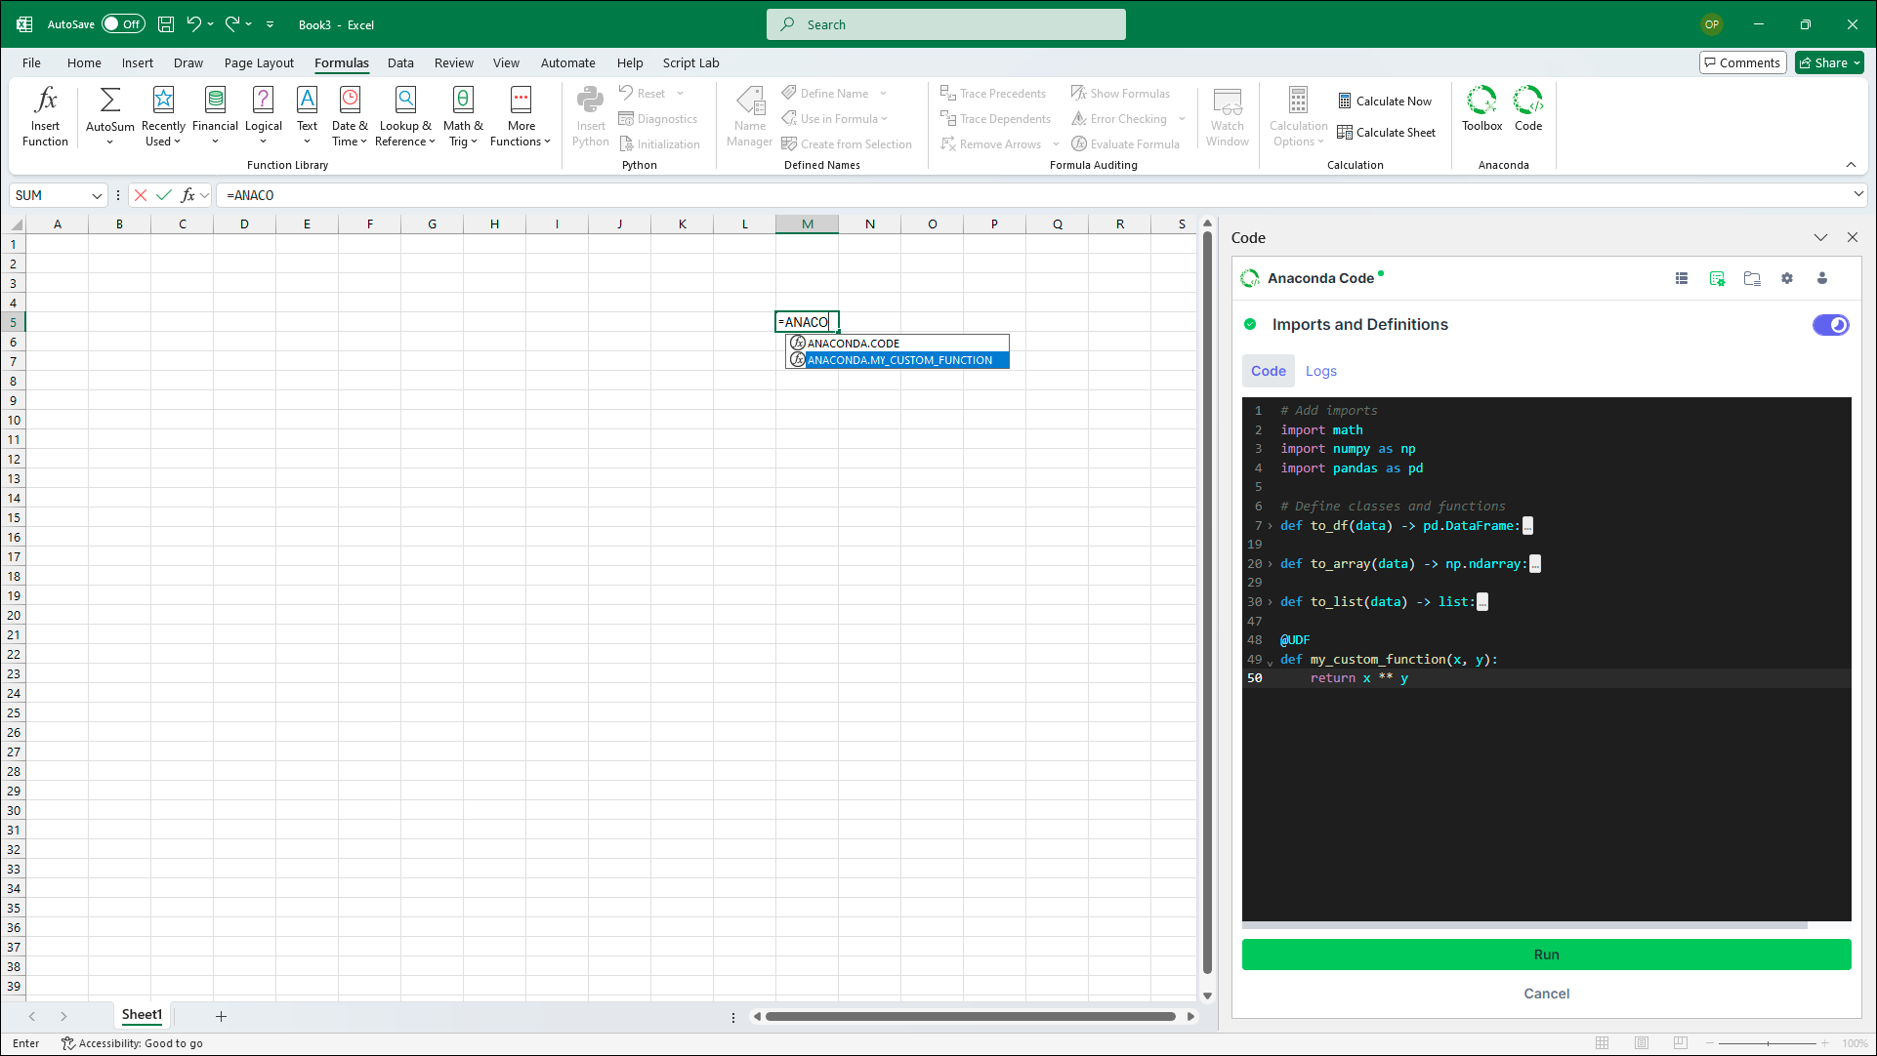Unfold the to_array function code
This screenshot has width=1877, height=1056.
[1270, 564]
